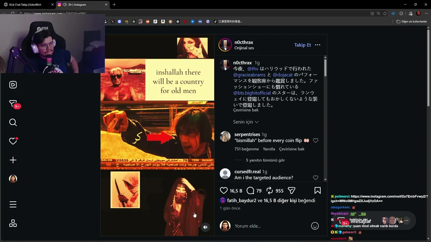Expand 5 yanıtın tümünü gör replies
This screenshot has width=431, height=242.
(x=265, y=160)
